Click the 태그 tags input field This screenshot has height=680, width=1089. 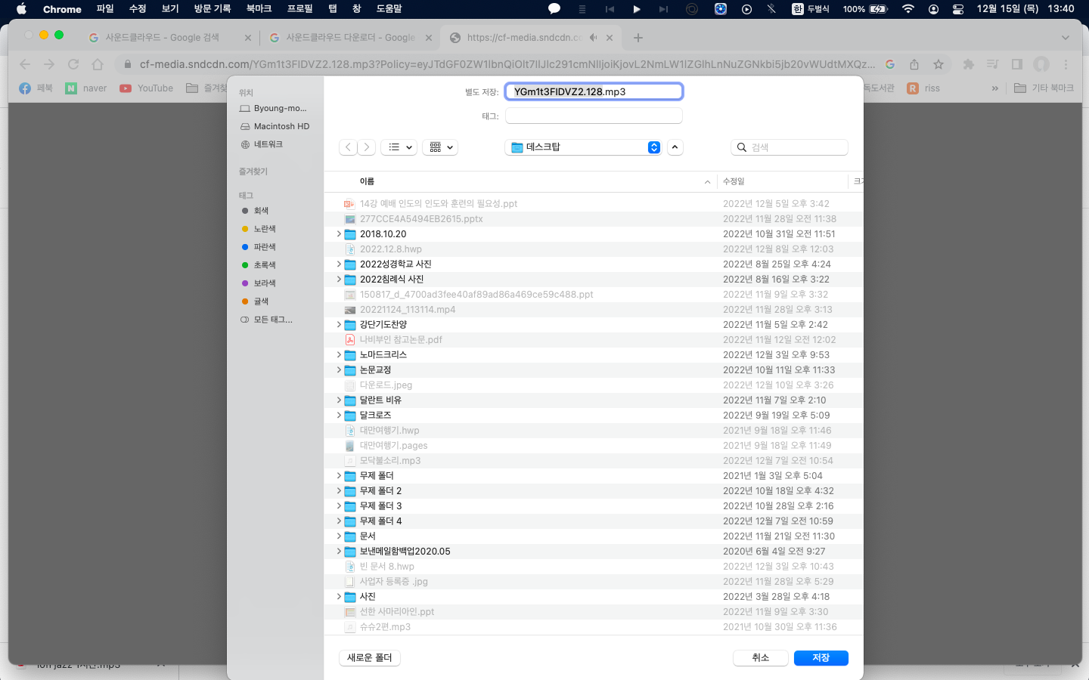click(x=594, y=116)
